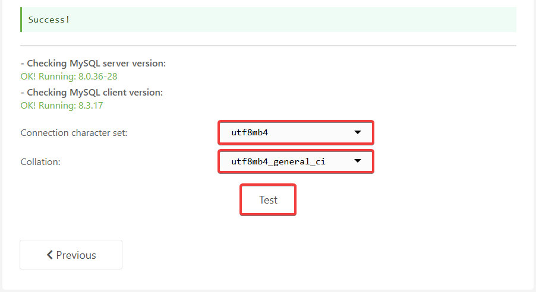Select the Checking MySQL client version heading
Image resolution: width=536 pixels, height=292 pixels.
[92, 93]
